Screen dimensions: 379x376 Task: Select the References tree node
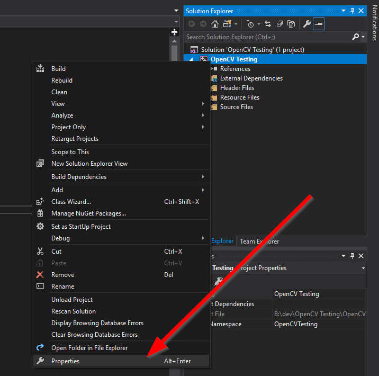point(235,69)
